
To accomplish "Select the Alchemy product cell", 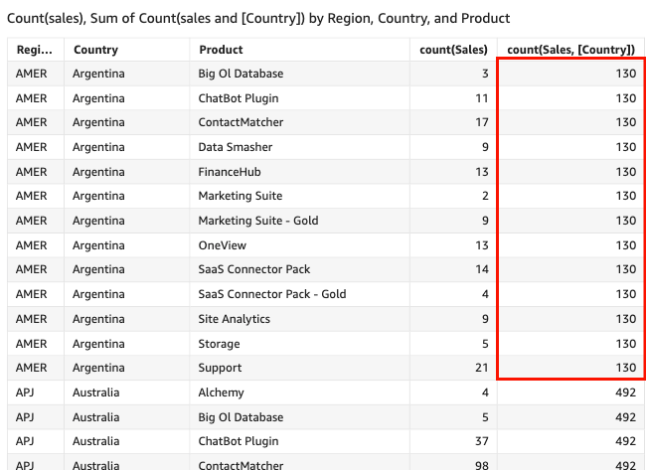I will pyautogui.click(x=221, y=392).
